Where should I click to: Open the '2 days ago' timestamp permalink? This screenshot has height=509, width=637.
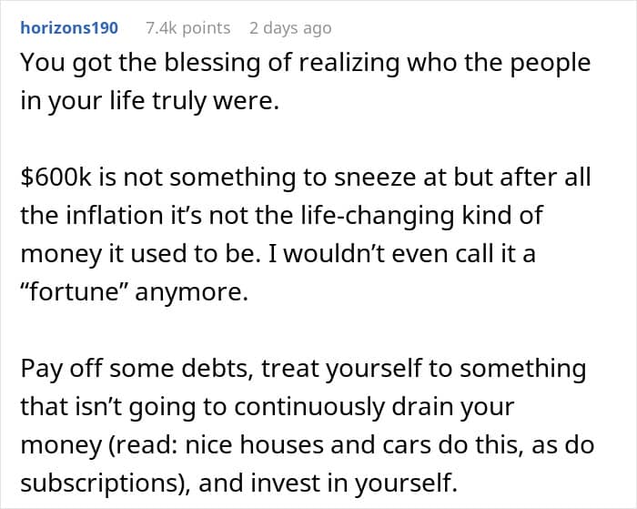point(290,28)
